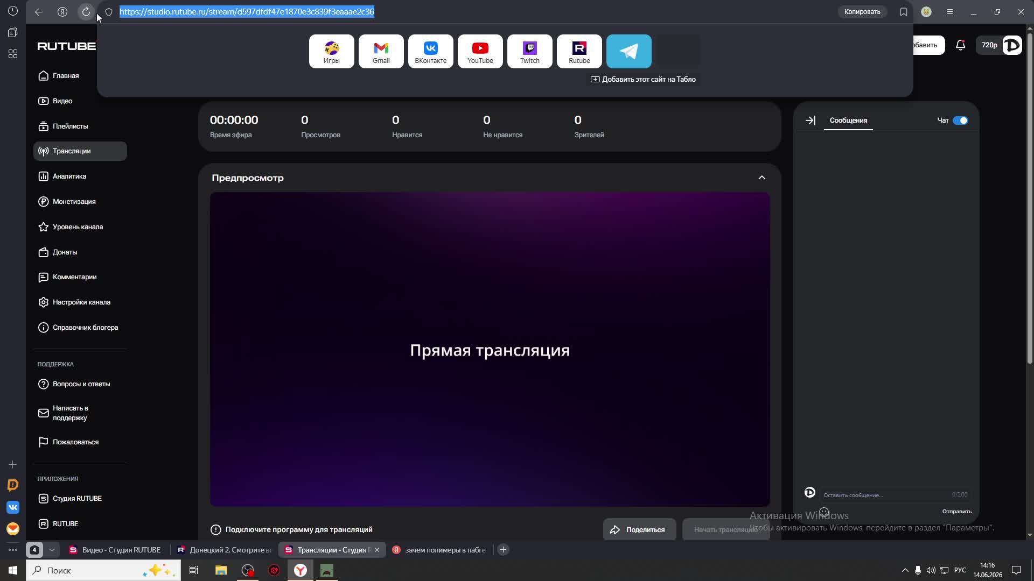This screenshot has width=1034, height=581.
Task: Close the Трансляции browser tab
Action: 377,550
